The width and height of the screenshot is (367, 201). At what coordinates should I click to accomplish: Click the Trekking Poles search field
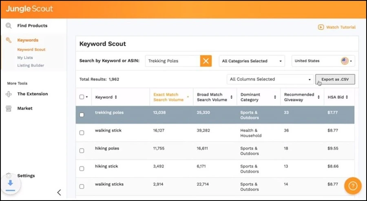click(173, 61)
